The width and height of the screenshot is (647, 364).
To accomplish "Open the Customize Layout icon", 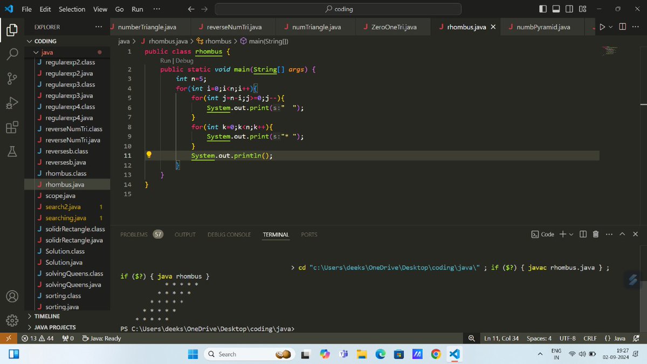I will [583, 9].
